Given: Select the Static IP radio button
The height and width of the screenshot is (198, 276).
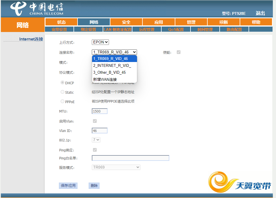Looking at the screenshot, I should [62, 92].
